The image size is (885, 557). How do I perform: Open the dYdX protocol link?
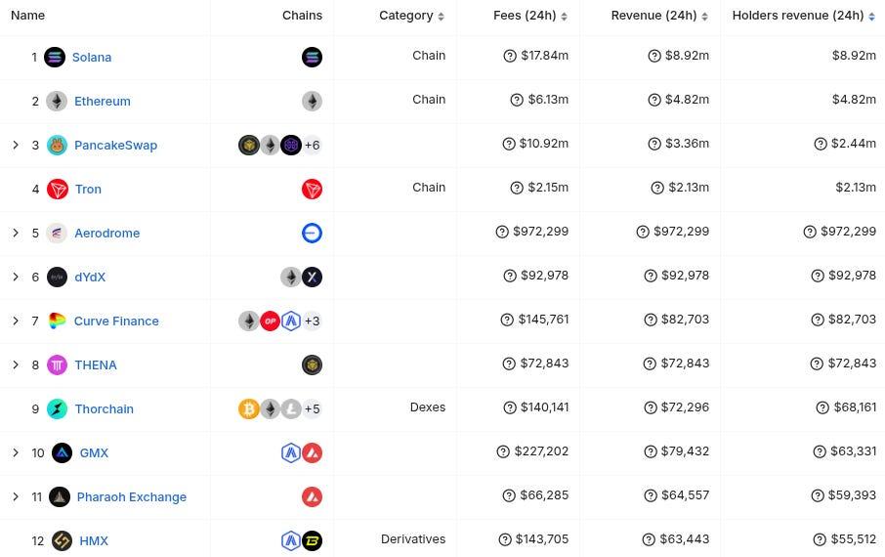(90, 277)
